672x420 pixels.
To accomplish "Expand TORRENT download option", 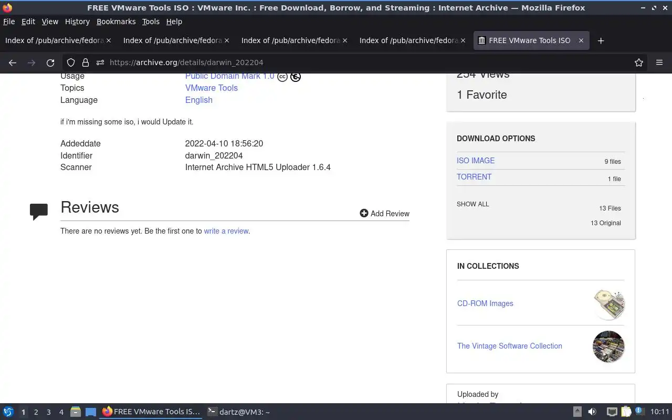I will pos(474,177).
